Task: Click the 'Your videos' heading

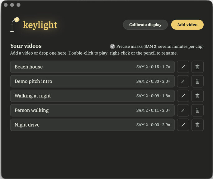Action: (26, 46)
